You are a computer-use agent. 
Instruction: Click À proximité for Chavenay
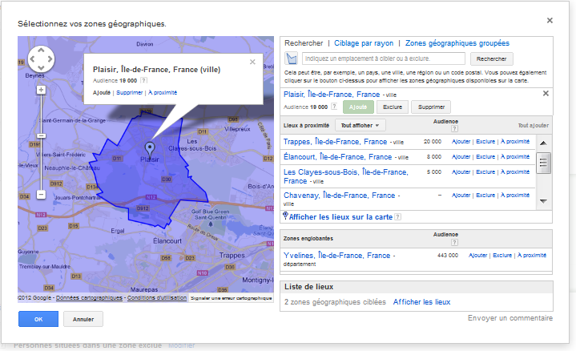click(x=515, y=196)
